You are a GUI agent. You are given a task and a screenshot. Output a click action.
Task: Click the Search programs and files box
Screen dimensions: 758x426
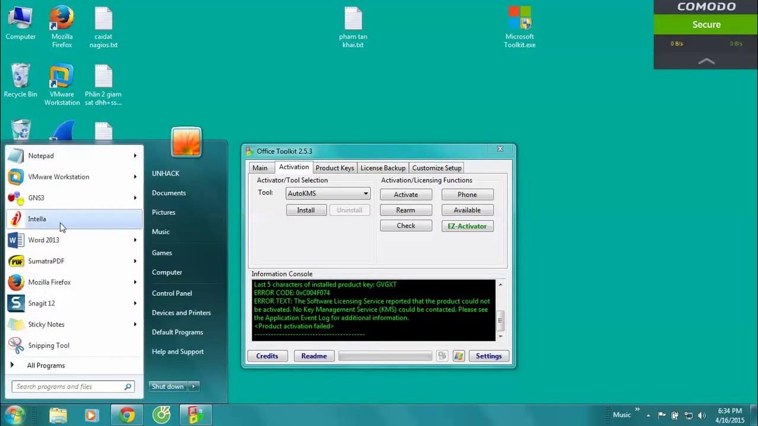pyautogui.click(x=73, y=387)
